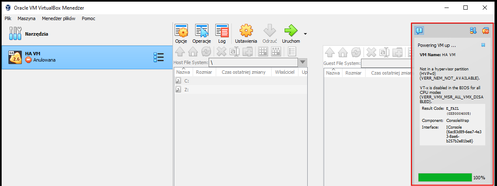Start the VM with Uruchom

click(x=291, y=34)
